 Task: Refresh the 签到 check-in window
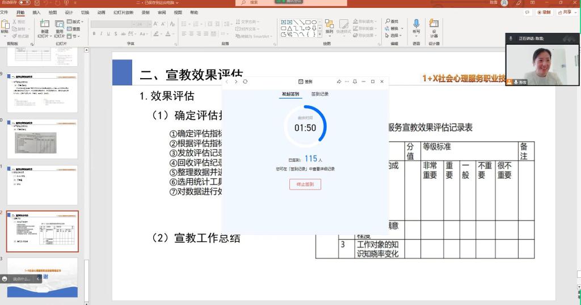click(x=245, y=81)
